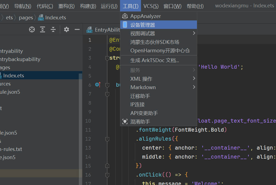The image size is (276, 185).
Task: Click the 'Welcome' string on line 17
Action: pos(206,183)
